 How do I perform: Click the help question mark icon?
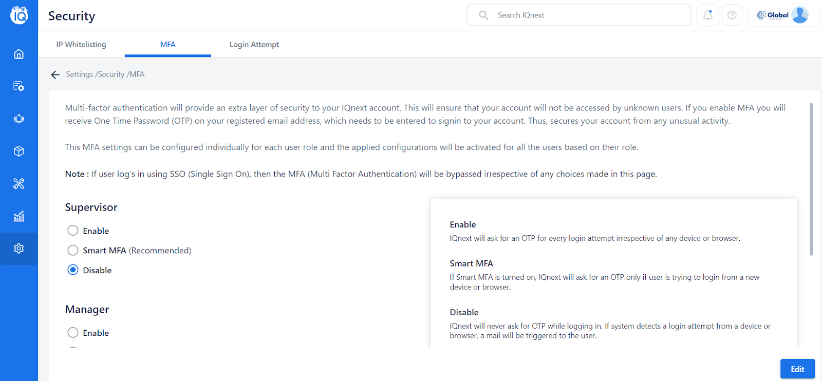tap(732, 15)
